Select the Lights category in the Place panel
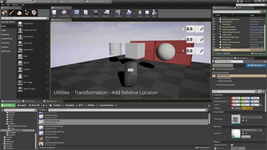 click(x=4, y=30)
